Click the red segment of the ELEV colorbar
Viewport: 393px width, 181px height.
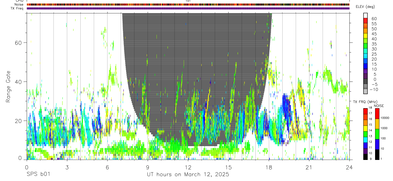tap(365, 20)
